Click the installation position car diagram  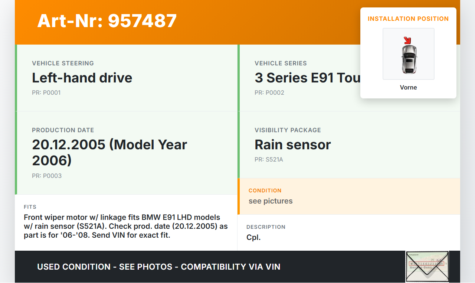pos(409,54)
